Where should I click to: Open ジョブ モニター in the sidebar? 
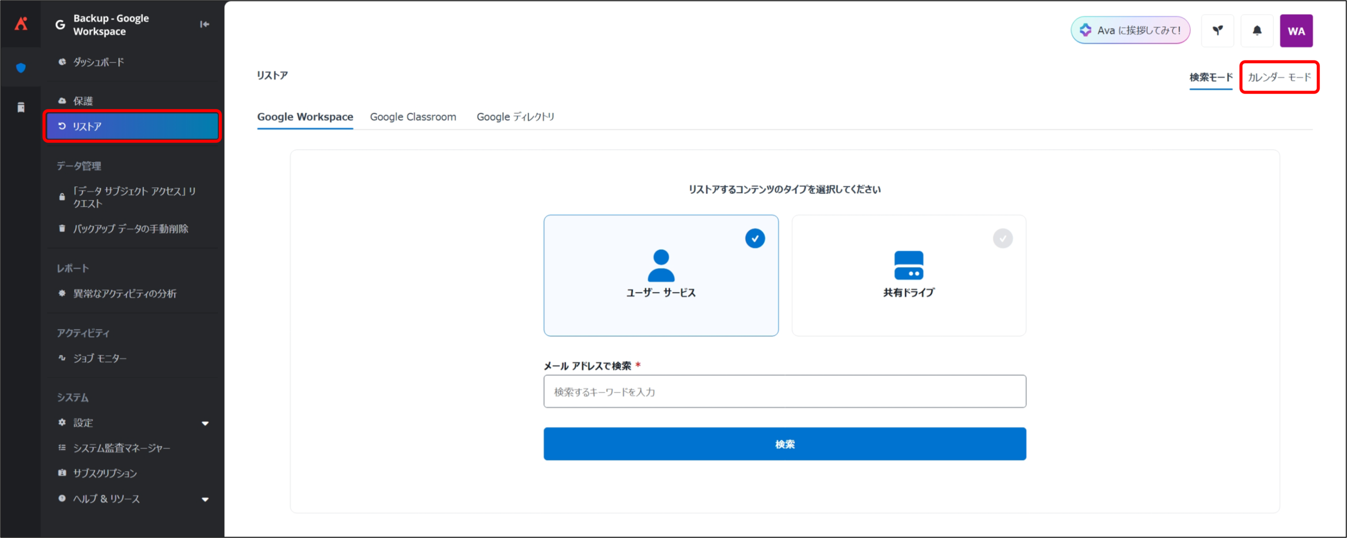100,358
